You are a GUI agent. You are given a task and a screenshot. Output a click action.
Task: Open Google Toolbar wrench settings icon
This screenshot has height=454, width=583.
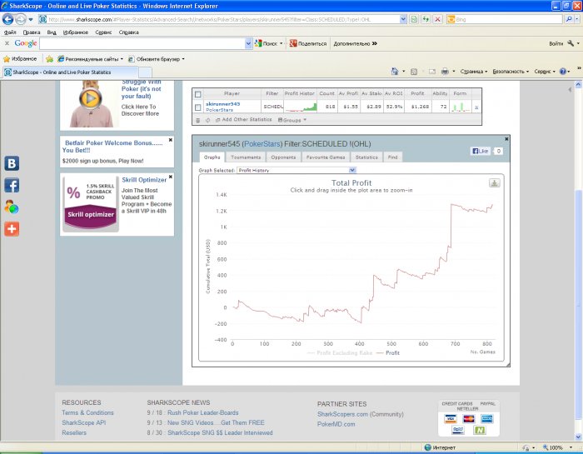(571, 43)
